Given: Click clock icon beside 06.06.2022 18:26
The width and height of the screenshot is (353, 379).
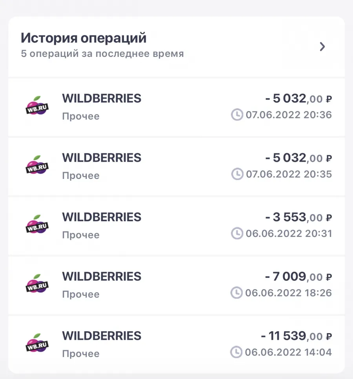Looking at the screenshot, I should (x=237, y=293).
